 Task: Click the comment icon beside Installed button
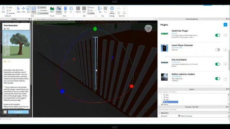click(5, 112)
